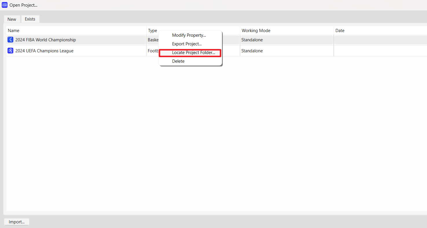Select Export Project... menu entry
Screen dimensions: 427x228
click(x=187, y=44)
